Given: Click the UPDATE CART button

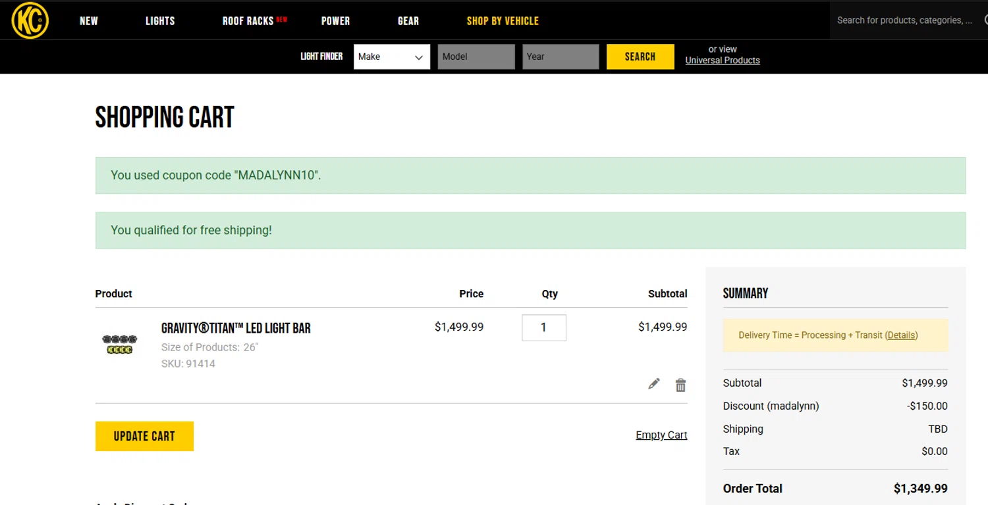Looking at the screenshot, I should [144, 436].
